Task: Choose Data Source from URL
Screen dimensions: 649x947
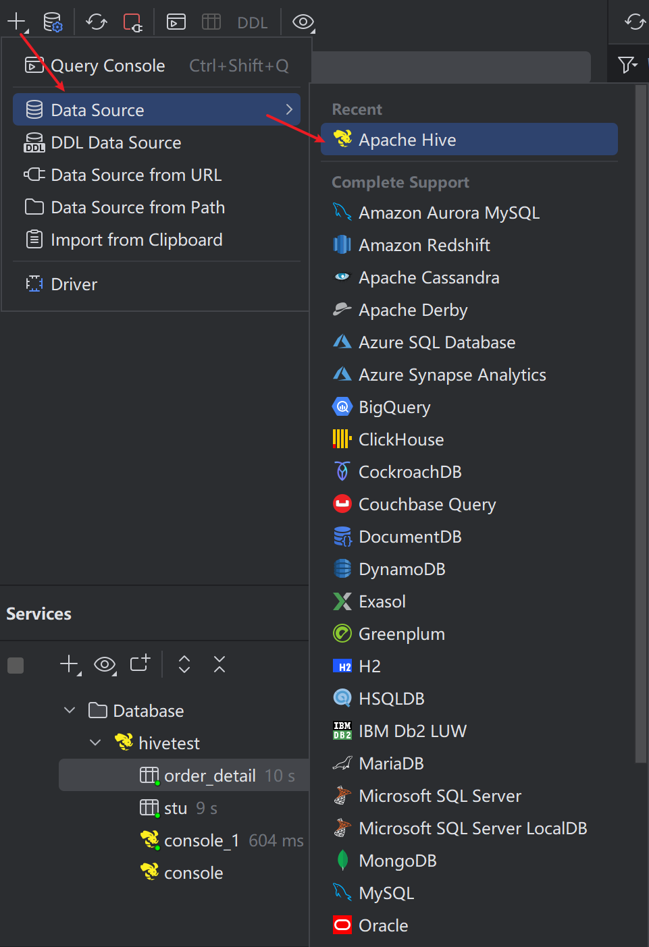Action: tap(157, 175)
